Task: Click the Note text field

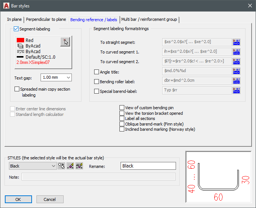Action: 99,177
